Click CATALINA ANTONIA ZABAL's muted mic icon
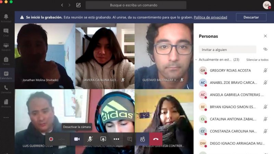 (265, 119)
